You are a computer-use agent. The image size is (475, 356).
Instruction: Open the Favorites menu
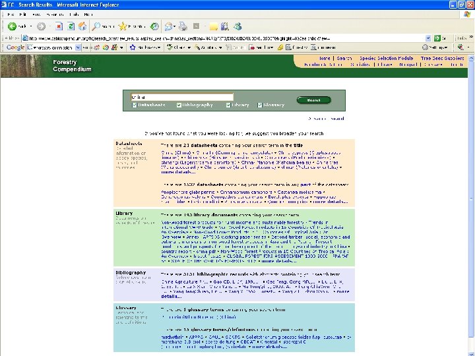[x=55, y=15]
